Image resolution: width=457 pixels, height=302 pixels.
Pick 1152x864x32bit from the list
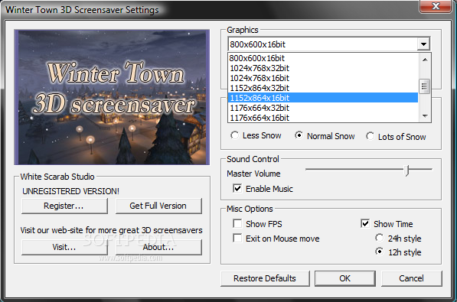[323, 88]
